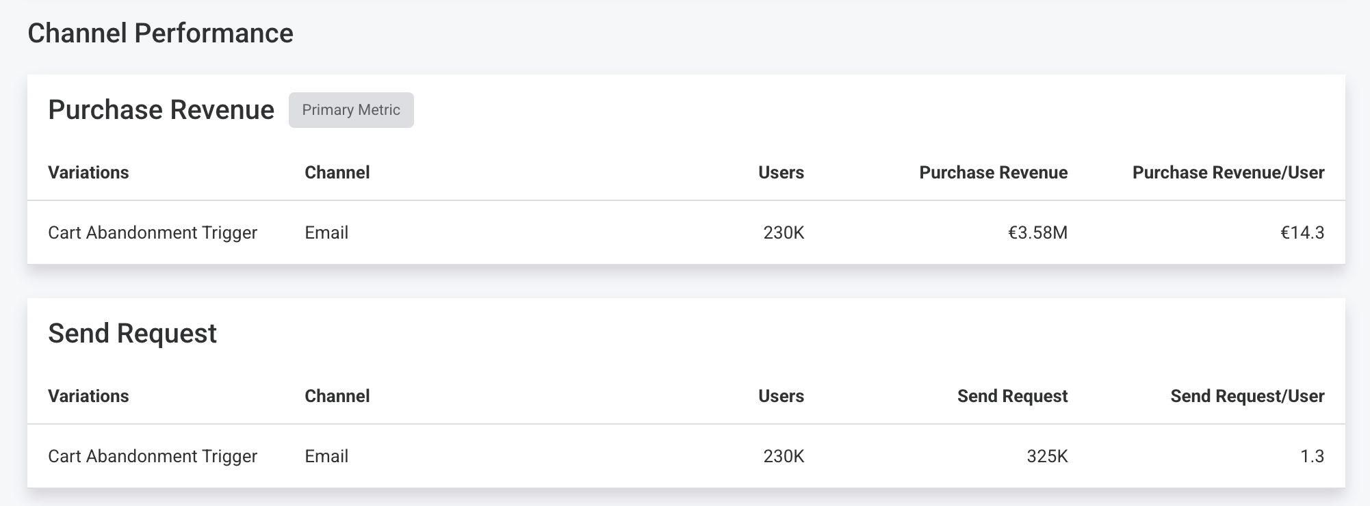Select the €14.3 revenue per user value

point(1302,232)
